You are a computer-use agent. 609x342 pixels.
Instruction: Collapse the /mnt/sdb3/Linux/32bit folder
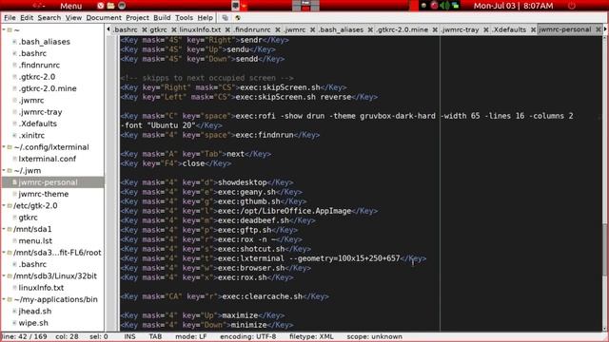point(4,276)
